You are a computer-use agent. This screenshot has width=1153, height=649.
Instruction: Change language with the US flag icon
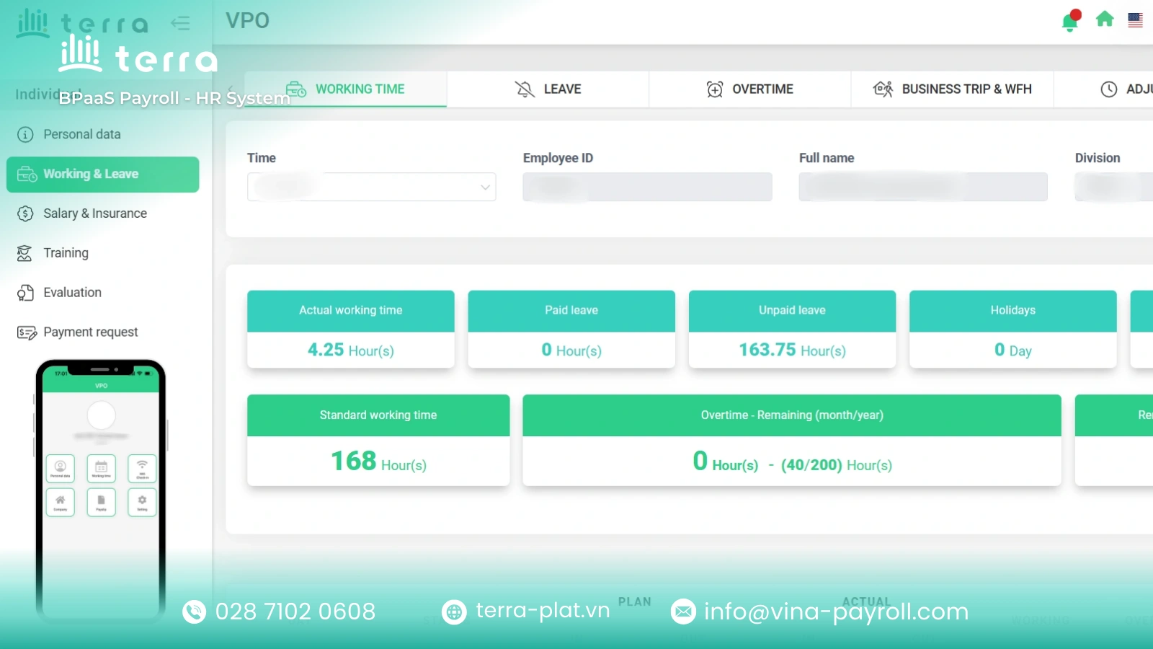1135,20
